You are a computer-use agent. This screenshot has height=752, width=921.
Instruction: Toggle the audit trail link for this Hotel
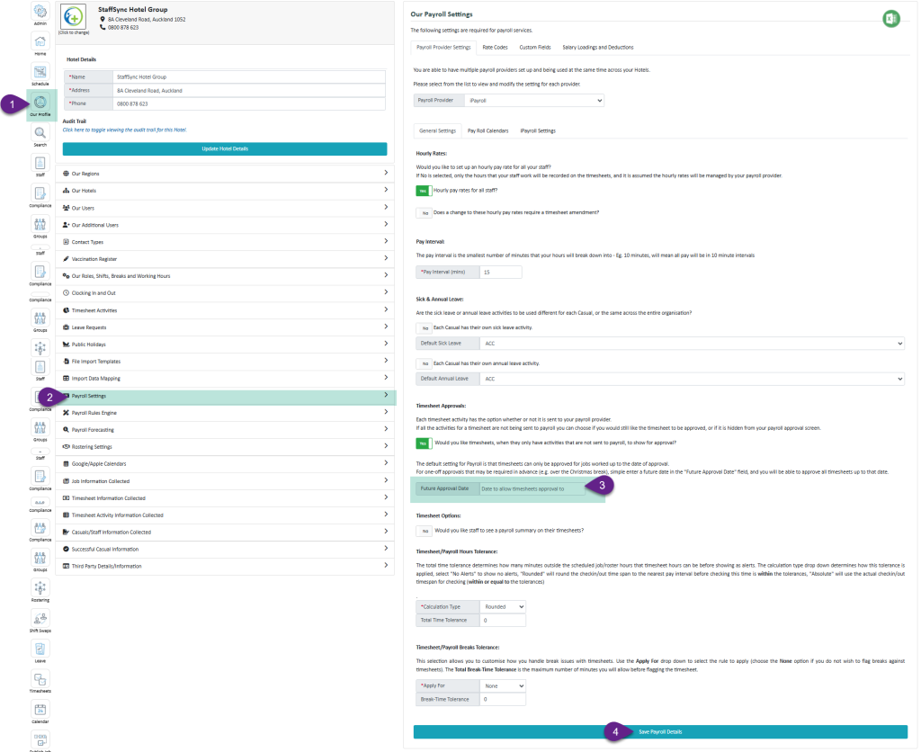point(124,130)
